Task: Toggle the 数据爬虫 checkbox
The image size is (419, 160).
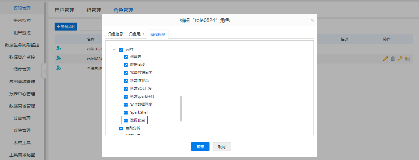Action: click(x=126, y=120)
